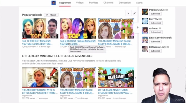Click the '210,561 views' text
The image size is (186, 103).
pyautogui.click(x=104, y=98)
